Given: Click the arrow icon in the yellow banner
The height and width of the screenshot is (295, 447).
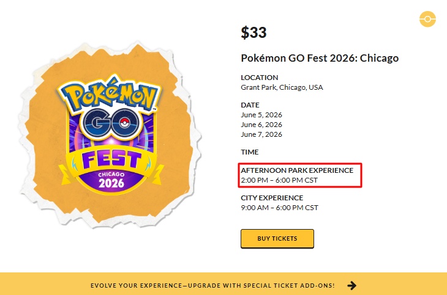Looking at the screenshot, I should click(x=352, y=285).
